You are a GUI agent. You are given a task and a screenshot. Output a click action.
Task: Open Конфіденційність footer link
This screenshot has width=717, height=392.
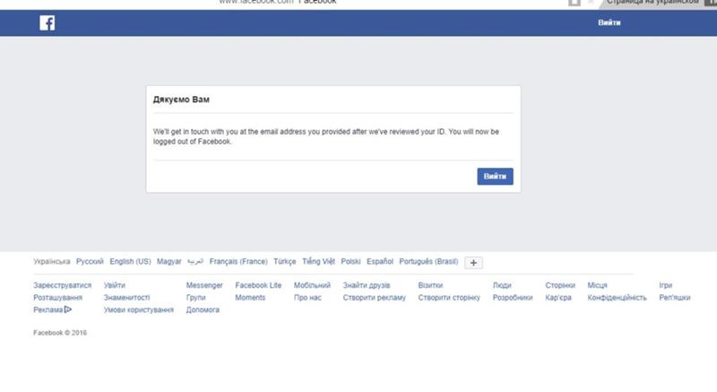(x=617, y=298)
